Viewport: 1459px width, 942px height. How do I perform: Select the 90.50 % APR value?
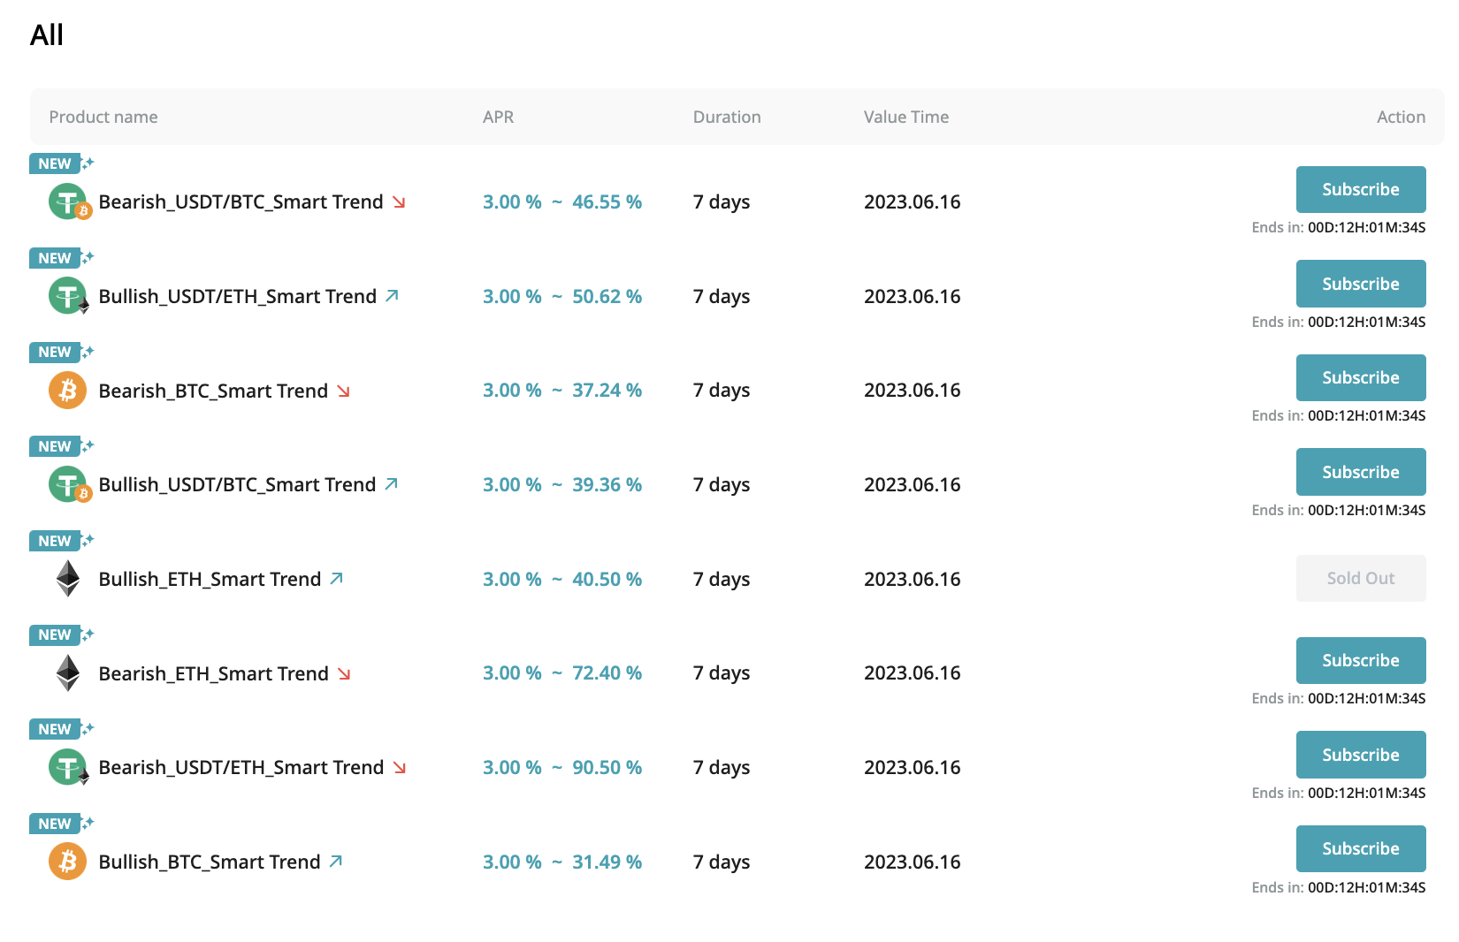point(607,767)
